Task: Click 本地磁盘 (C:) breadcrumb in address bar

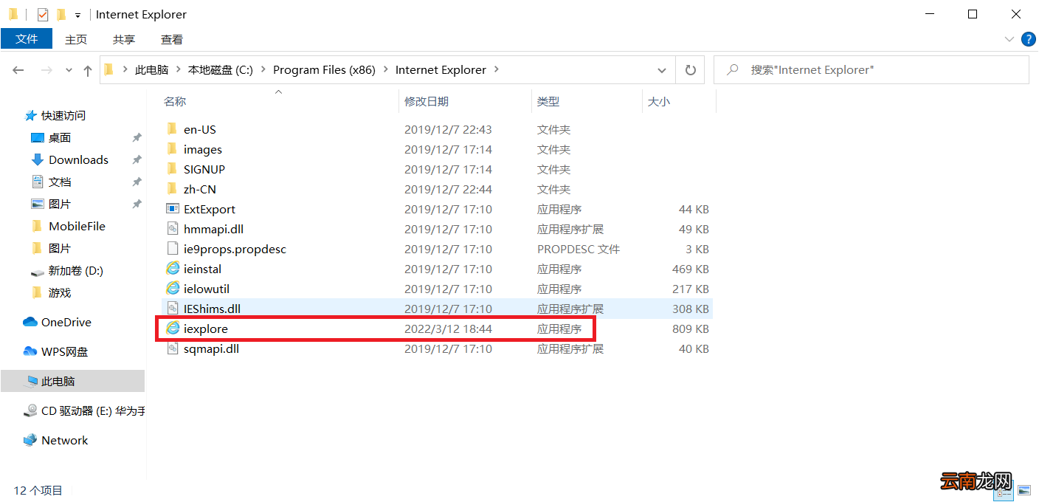Action: pyautogui.click(x=220, y=69)
